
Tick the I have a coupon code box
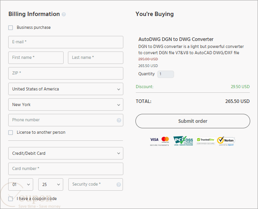11,199
